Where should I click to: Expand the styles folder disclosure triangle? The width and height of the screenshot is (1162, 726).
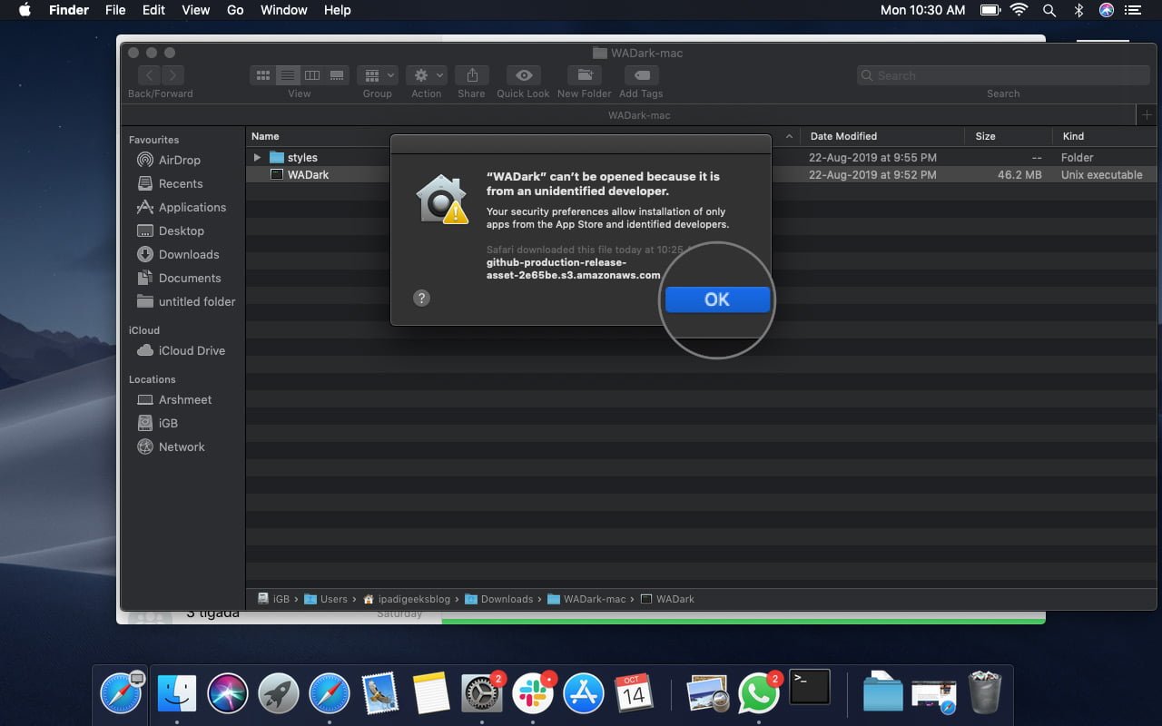click(258, 158)
